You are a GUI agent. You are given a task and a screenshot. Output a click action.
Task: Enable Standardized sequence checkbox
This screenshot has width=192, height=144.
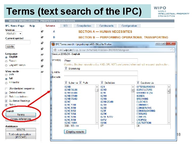[x=6, y=89]
